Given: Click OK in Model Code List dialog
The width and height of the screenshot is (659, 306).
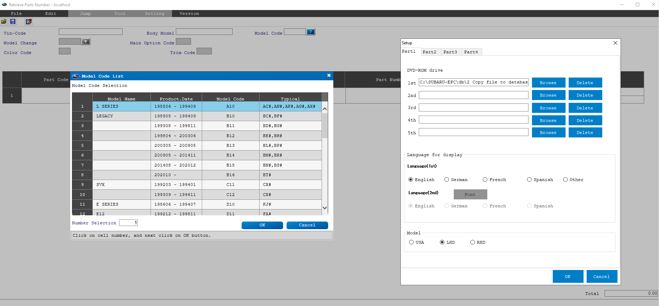Looking at the screenshot, I should tap(262, 225).
